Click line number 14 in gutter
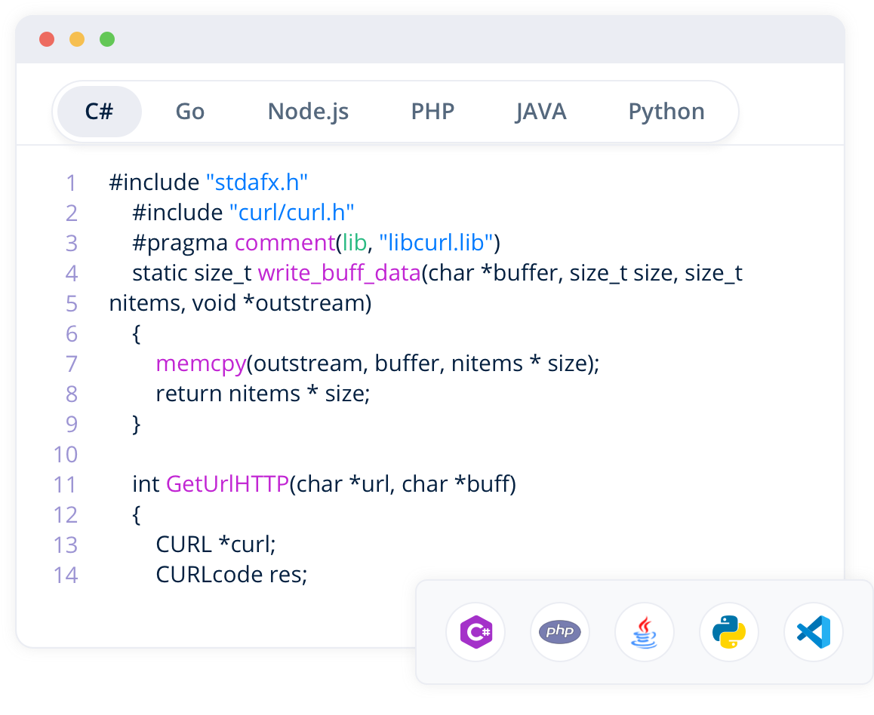The height and width of the screenshot is (715, 874). 66,575
